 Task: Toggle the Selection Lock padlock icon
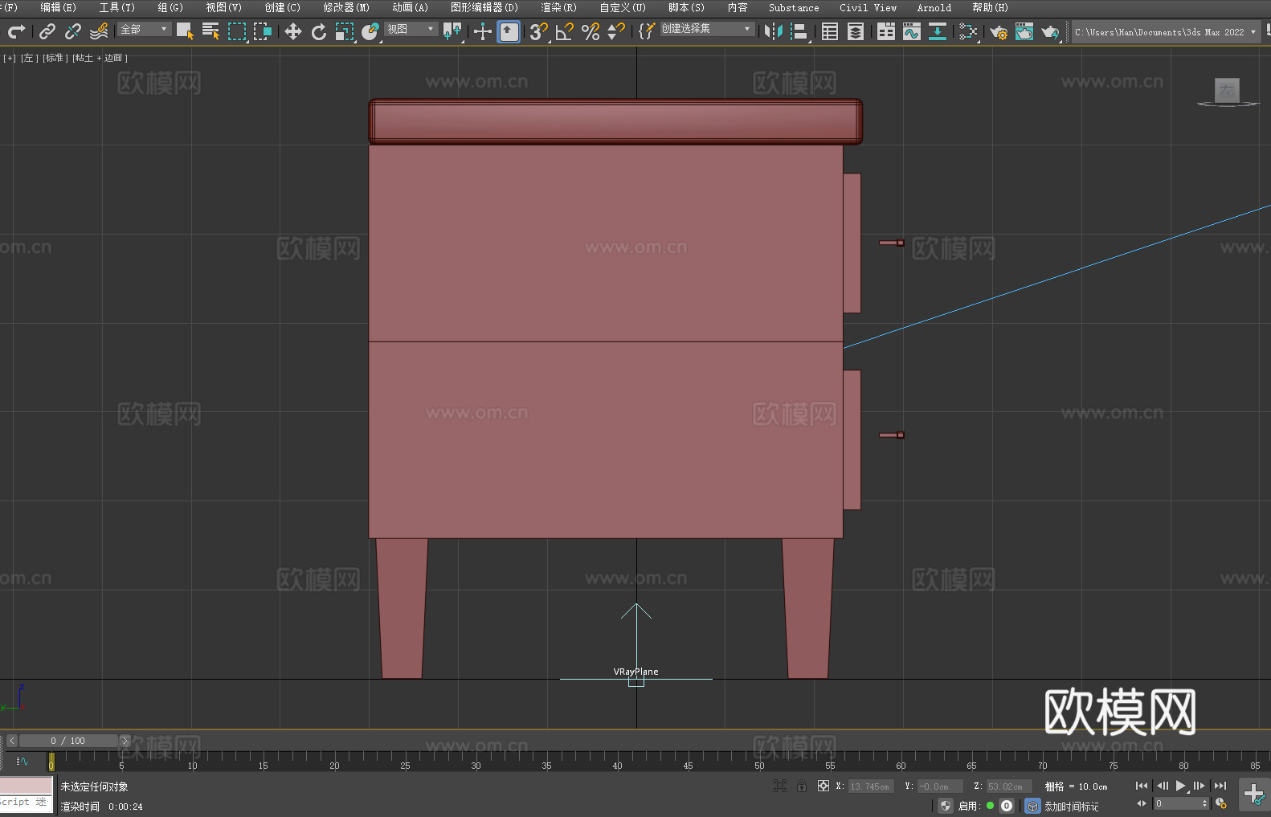tap(802, 786)
